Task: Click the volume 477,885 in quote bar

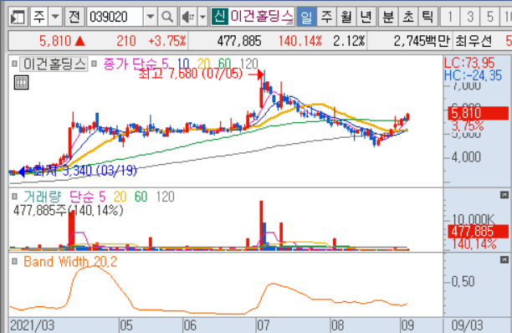Action: 239,41
